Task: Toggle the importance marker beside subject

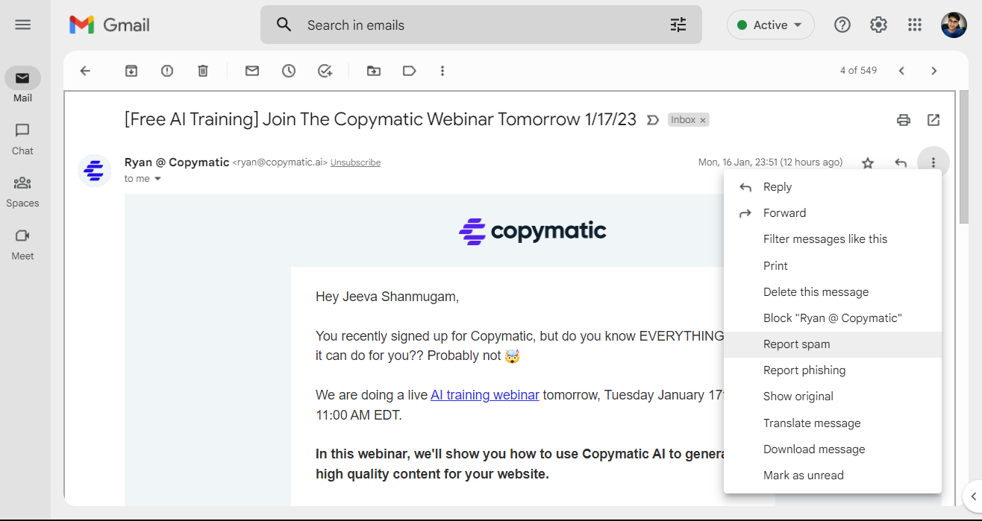Action: click(653, 119)
